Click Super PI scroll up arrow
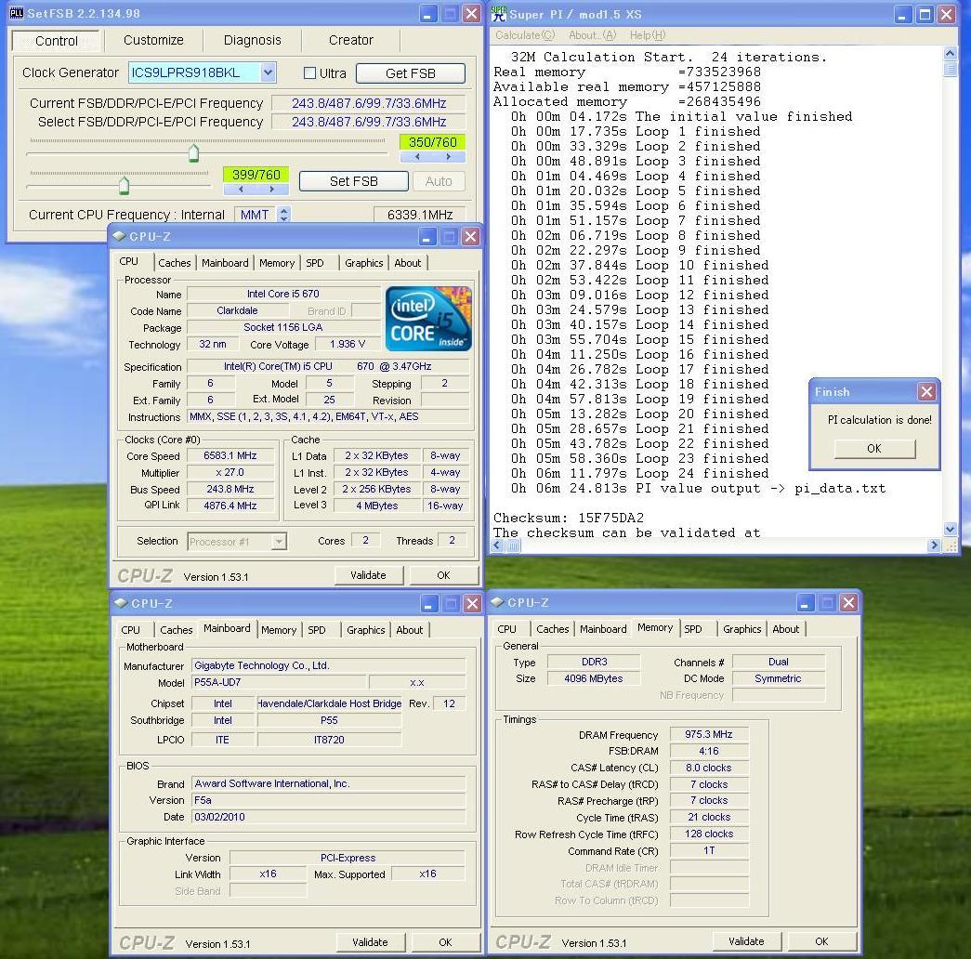 [951, 53]
